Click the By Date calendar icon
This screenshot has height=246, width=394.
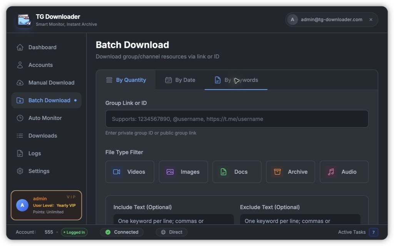tap(169, 80)
